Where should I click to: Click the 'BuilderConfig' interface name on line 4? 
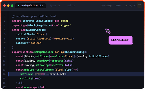click(35, 30)
